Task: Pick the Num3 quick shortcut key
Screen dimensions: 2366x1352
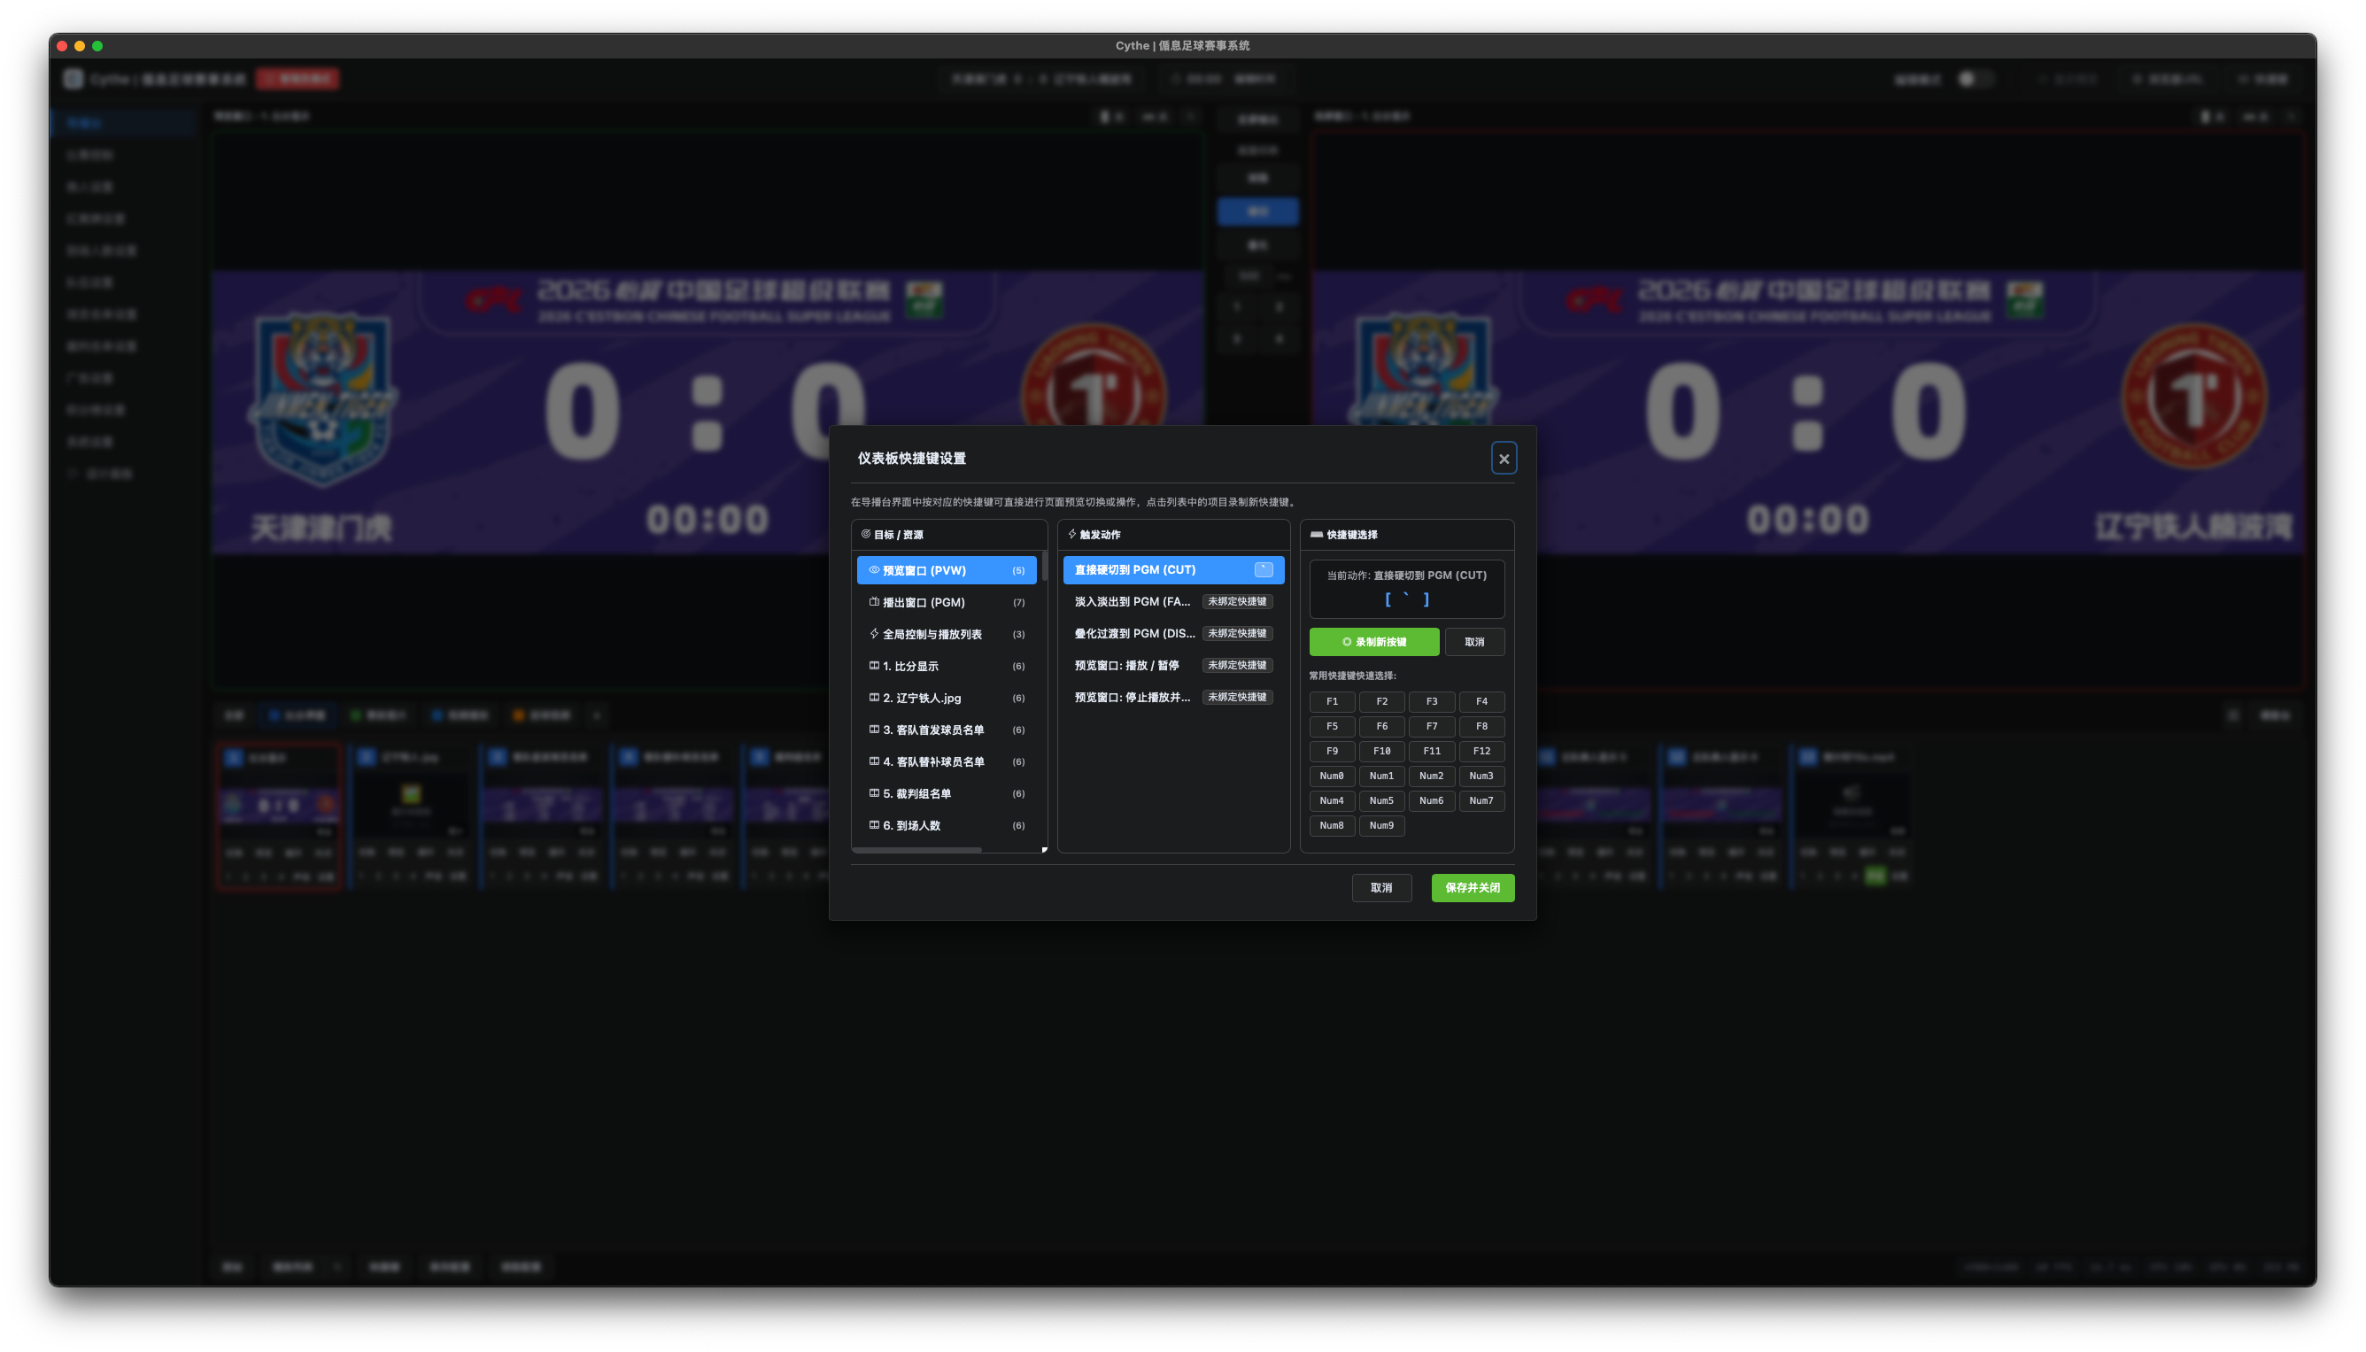Action: 1481,776
